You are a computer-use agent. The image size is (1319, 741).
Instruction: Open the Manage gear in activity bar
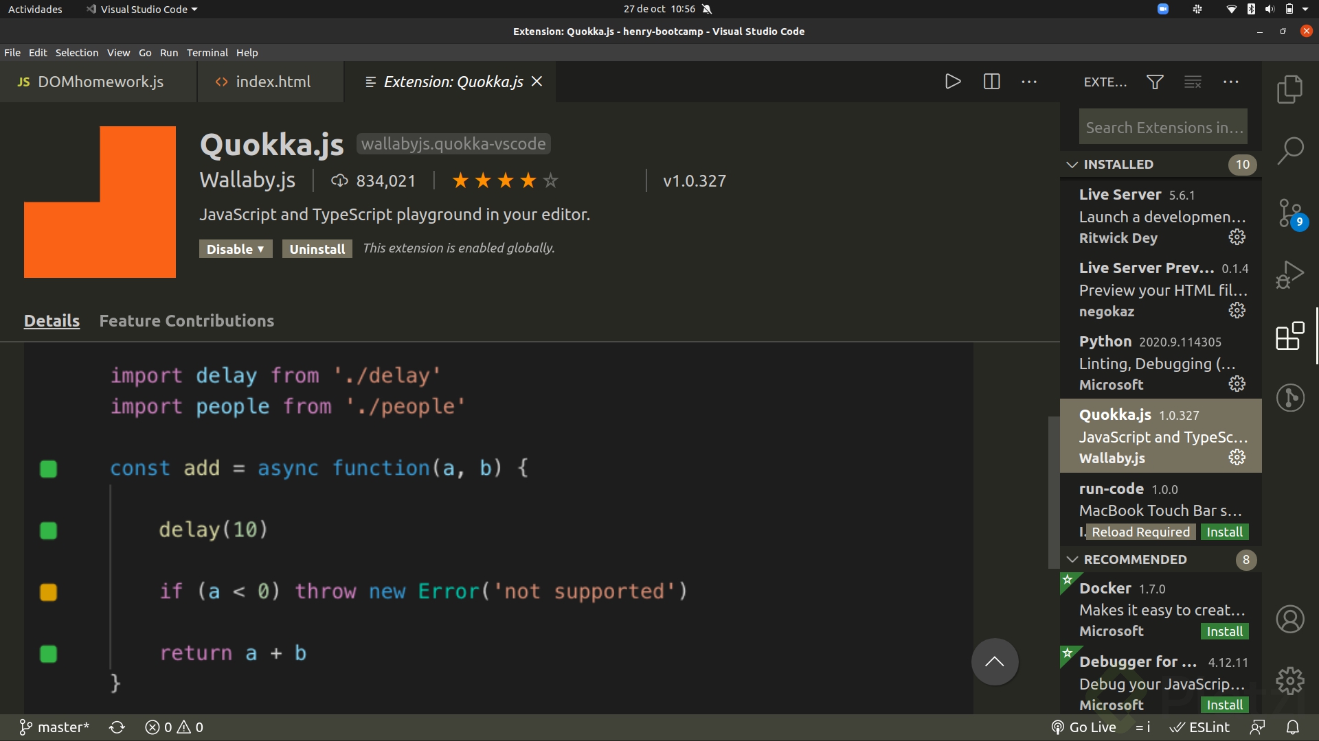click(1289, 681)
